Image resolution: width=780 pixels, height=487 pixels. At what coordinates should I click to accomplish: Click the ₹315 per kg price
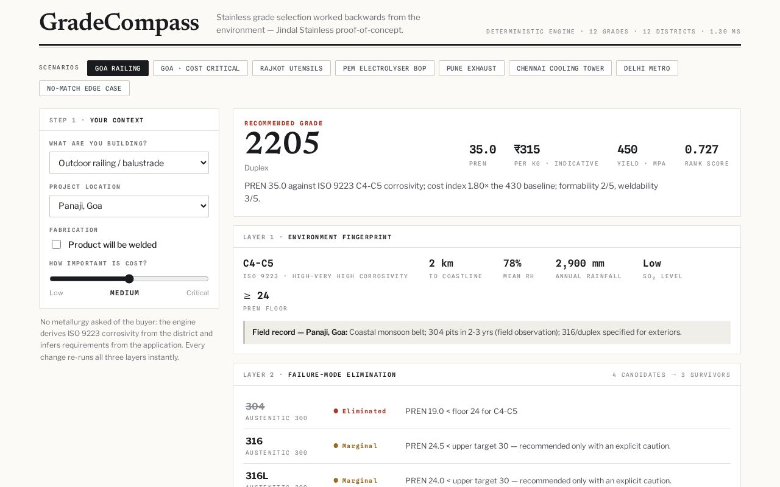coord(527,149)
